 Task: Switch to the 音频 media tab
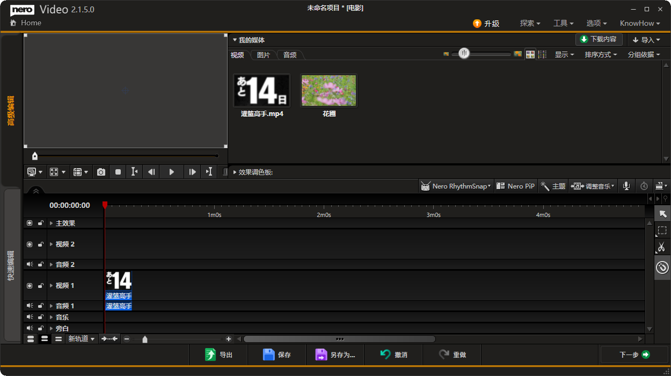[290, 55]
